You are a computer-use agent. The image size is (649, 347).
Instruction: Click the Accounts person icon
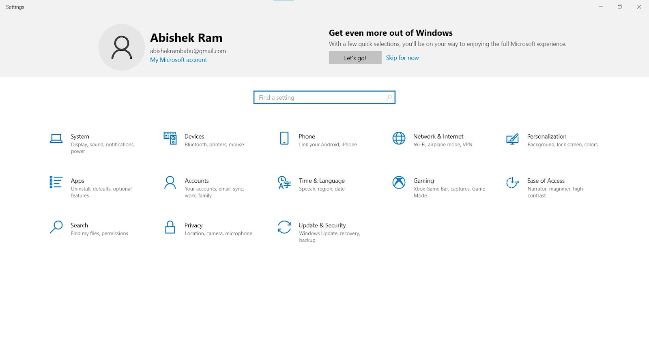pyautogui.click(x=170, y=182)
